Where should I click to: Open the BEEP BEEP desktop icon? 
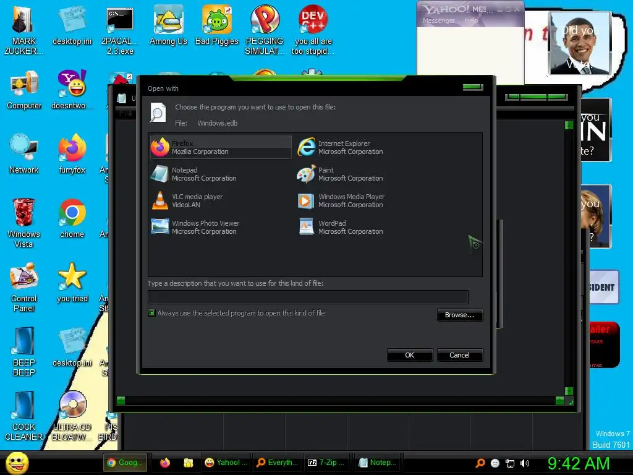[x=24, y=351]
